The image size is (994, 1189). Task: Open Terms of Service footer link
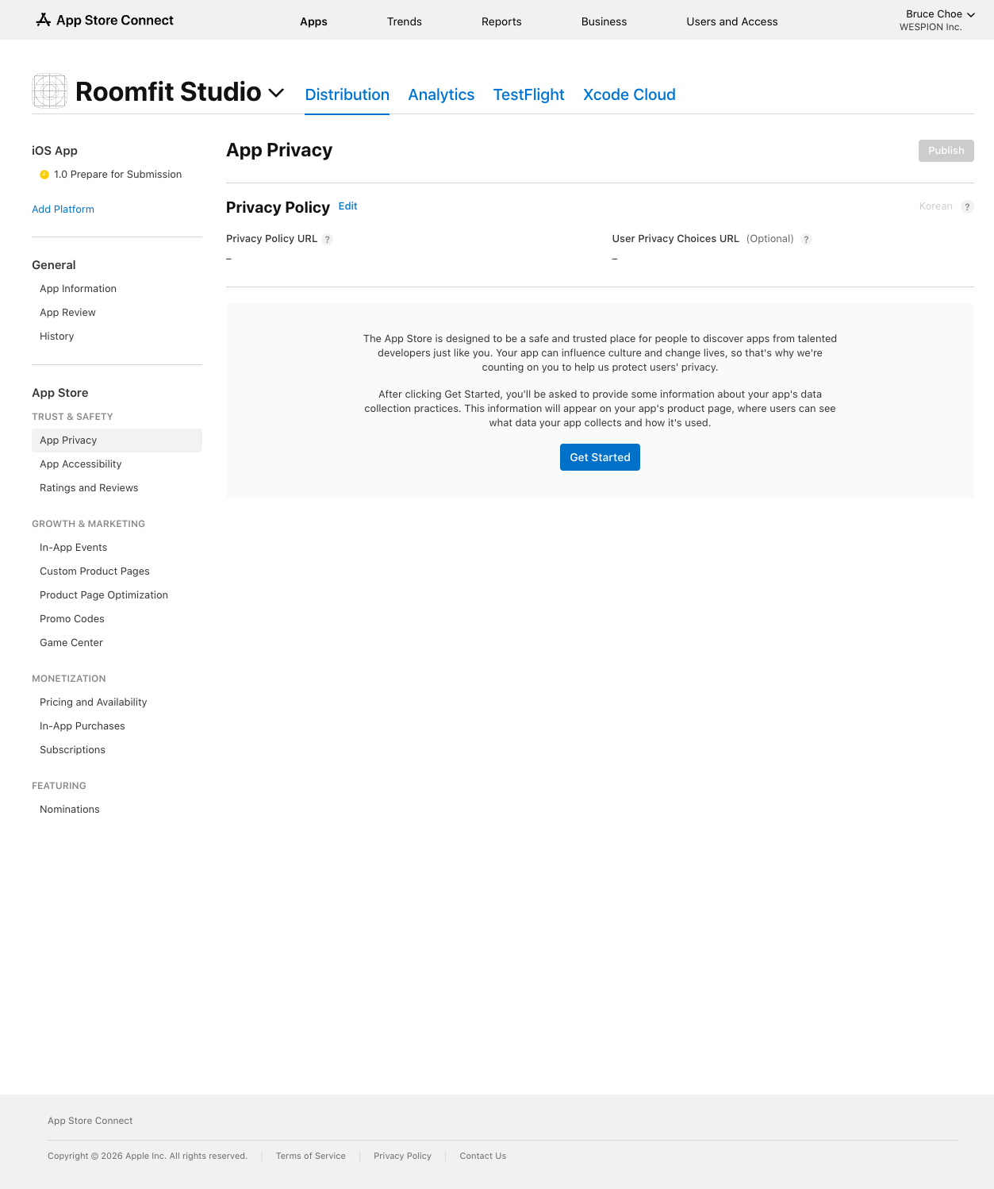tap(310, 1156)
